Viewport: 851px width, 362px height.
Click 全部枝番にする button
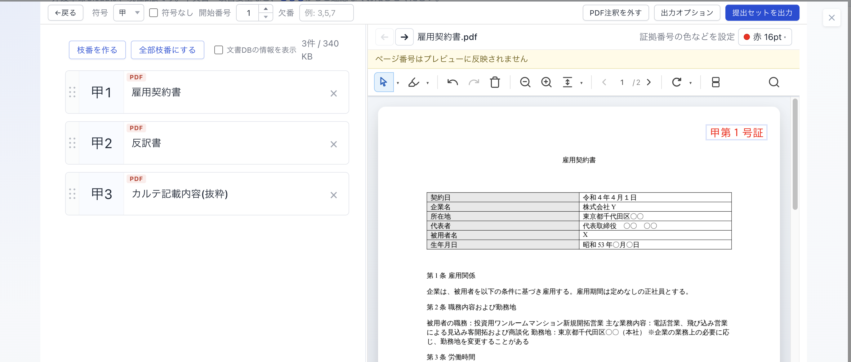pyautogui.click(x=167, y=50)
